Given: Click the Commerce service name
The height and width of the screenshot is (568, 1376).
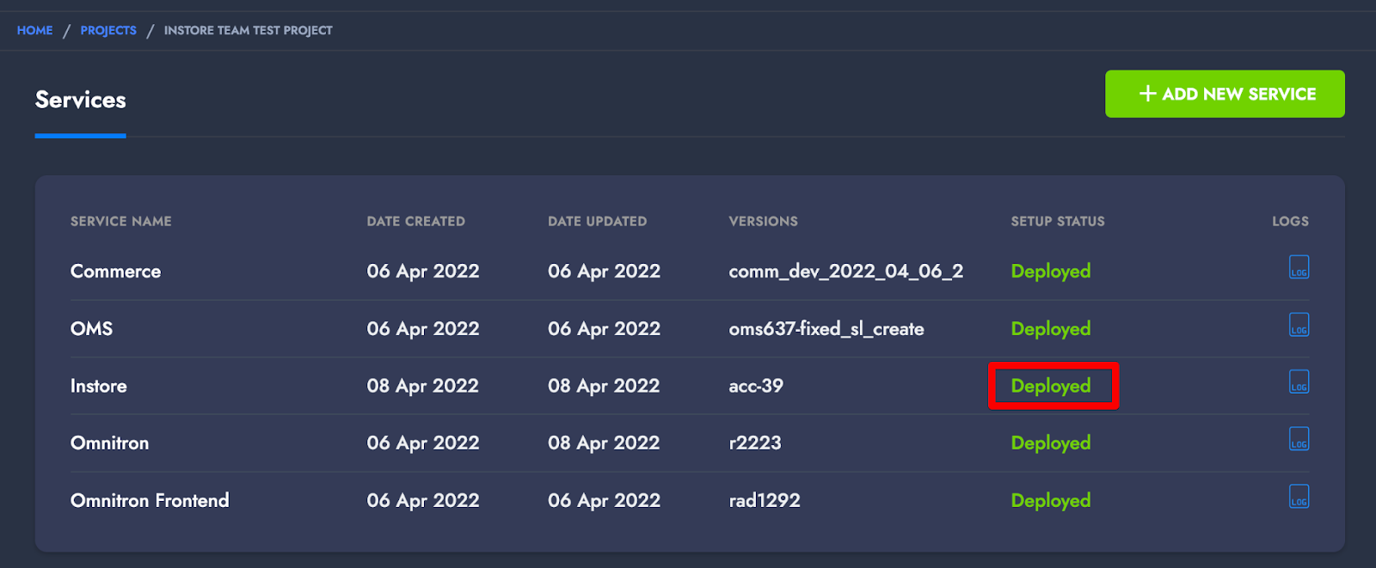Looking at the screenshot, I should point(115,272).
